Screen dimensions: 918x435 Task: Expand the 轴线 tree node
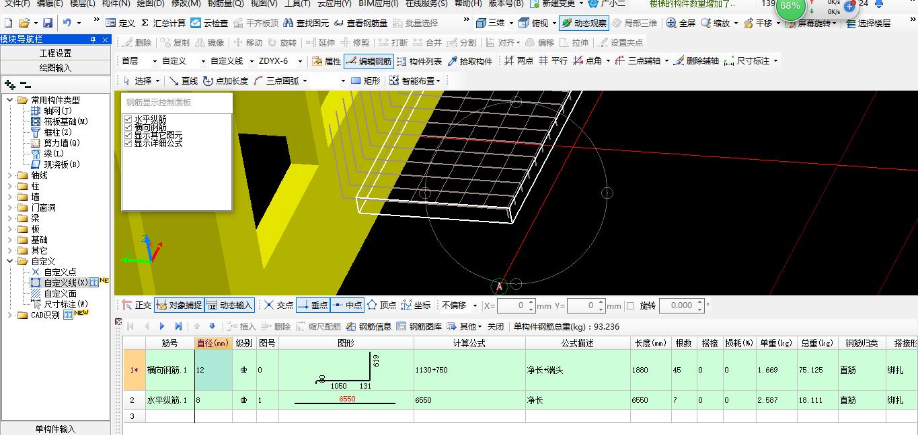click(x=9, y=175)
